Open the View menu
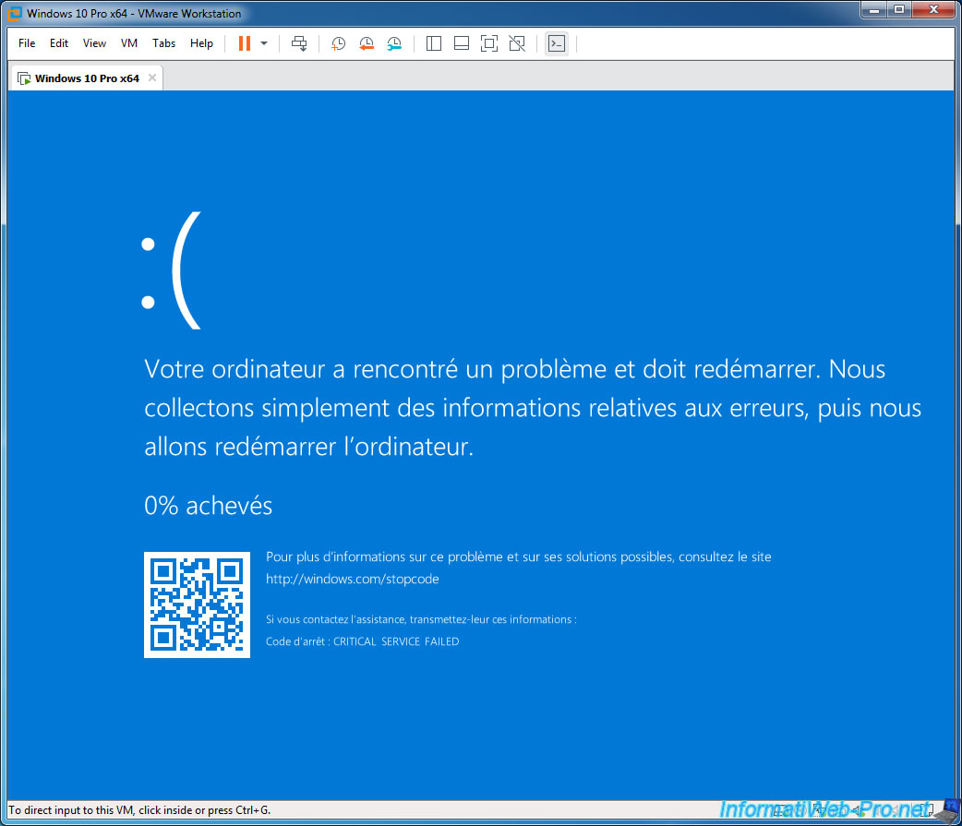 pos(94,43)
